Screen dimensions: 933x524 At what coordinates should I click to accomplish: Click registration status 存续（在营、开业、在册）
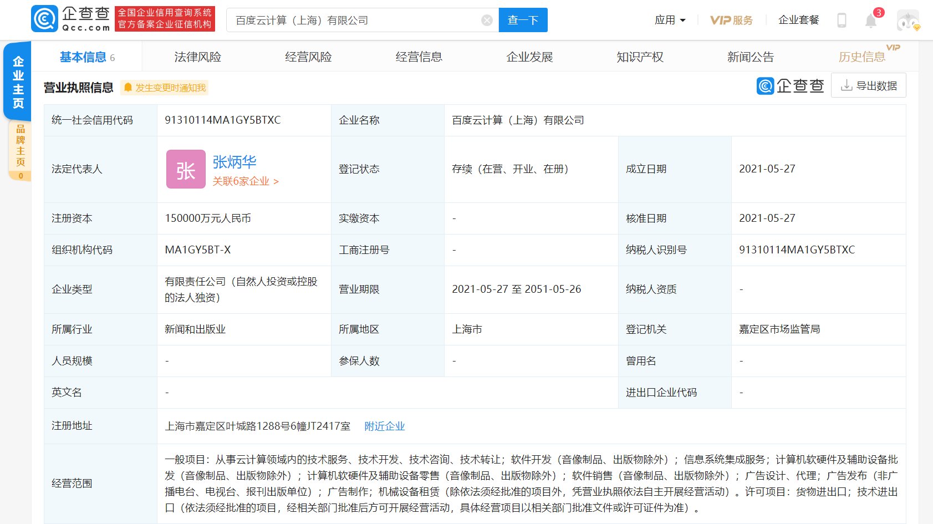pyautogui.click(x=510, y=169)
